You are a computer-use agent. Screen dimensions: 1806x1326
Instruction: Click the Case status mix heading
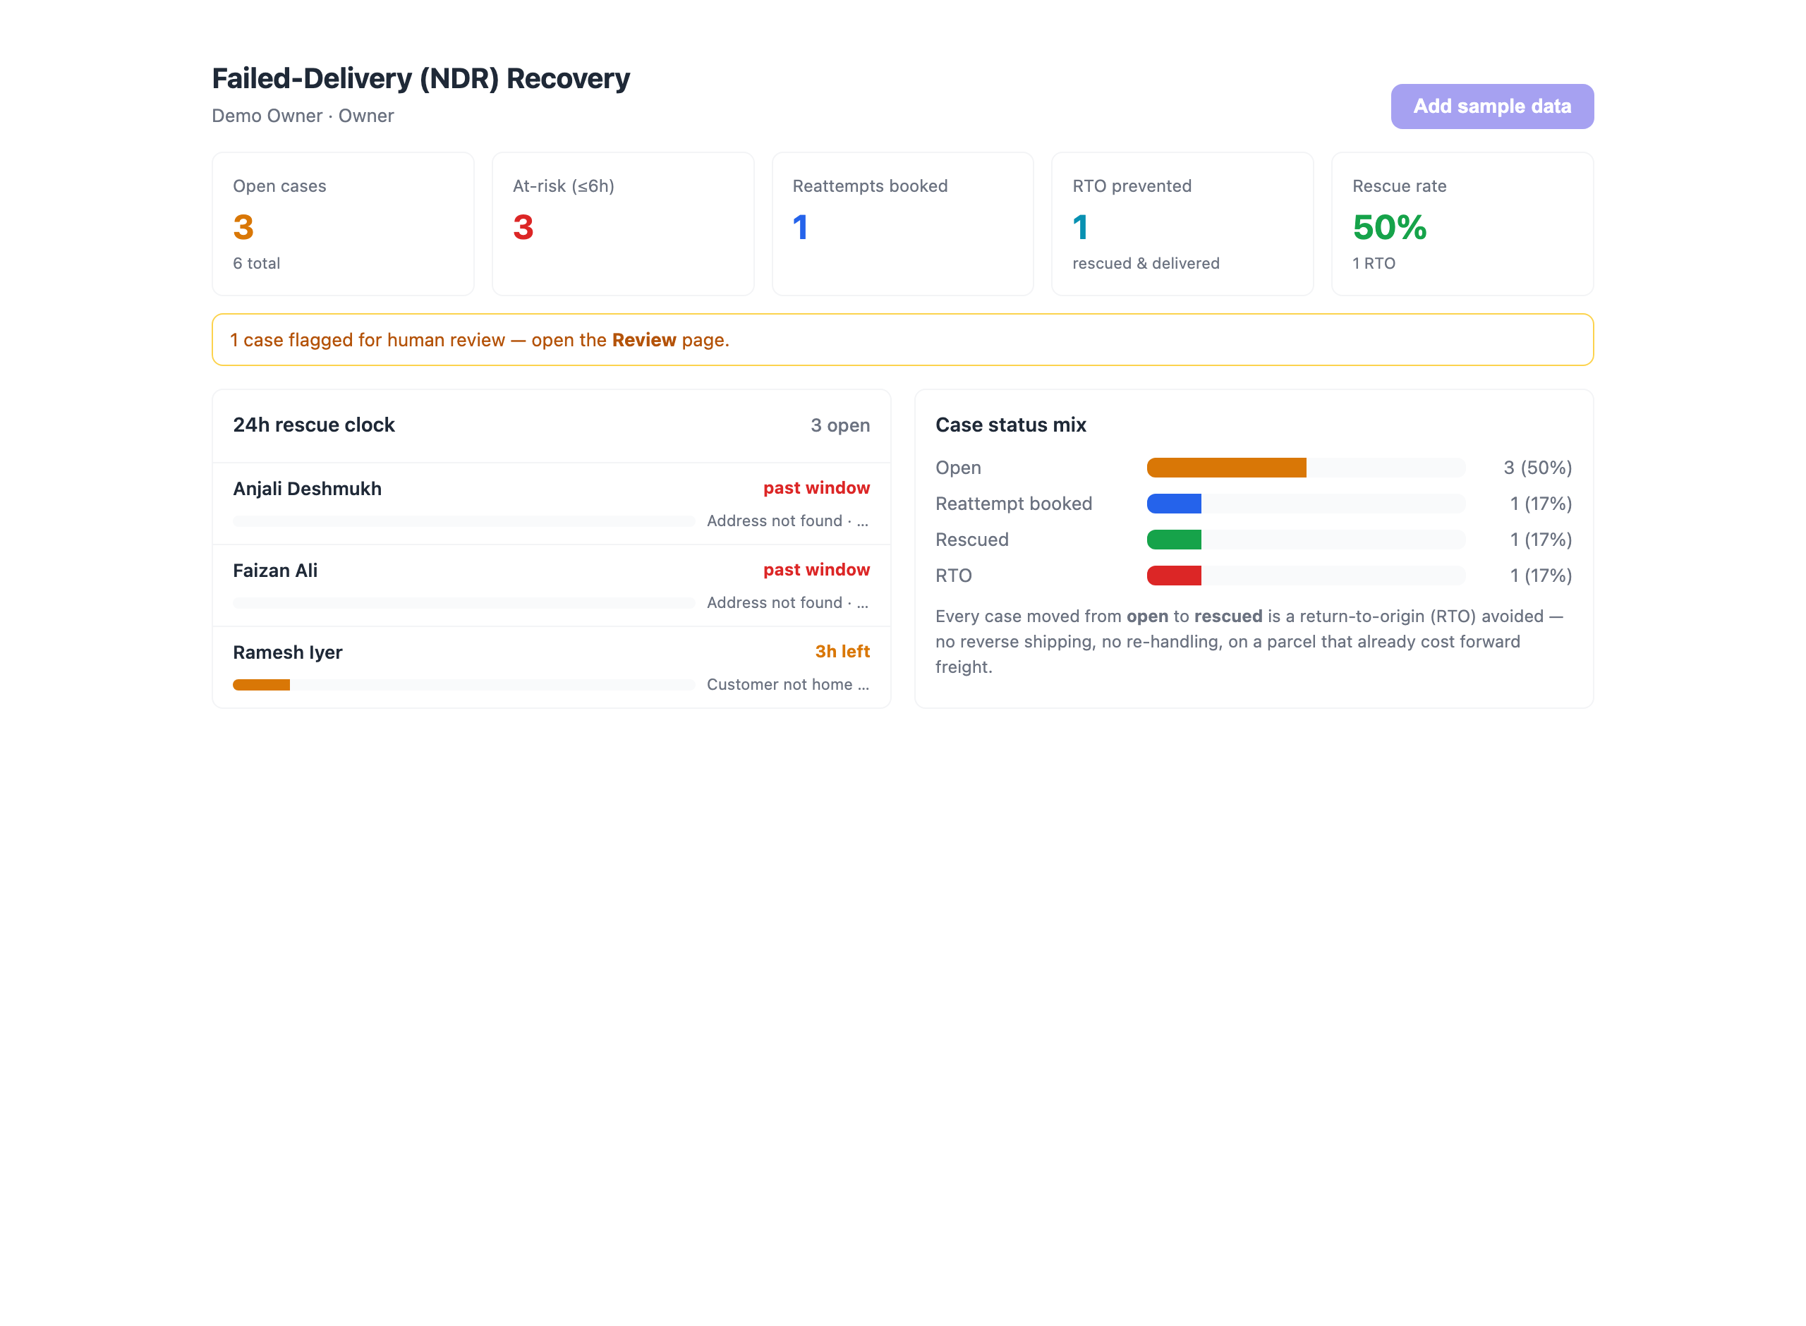1010,425
